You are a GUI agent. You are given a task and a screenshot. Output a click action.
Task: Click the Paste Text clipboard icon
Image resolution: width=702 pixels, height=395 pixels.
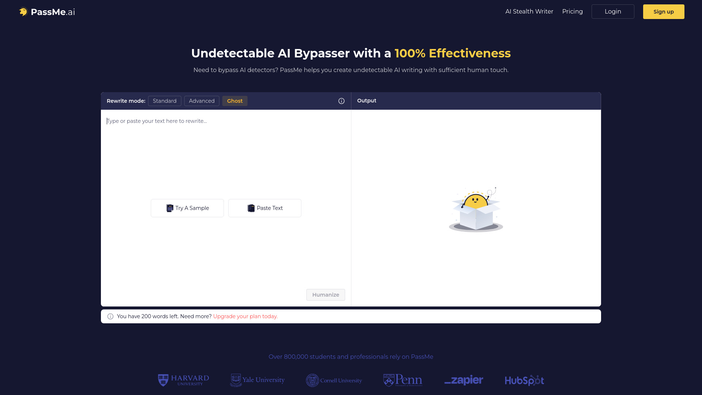pos(251,208)
